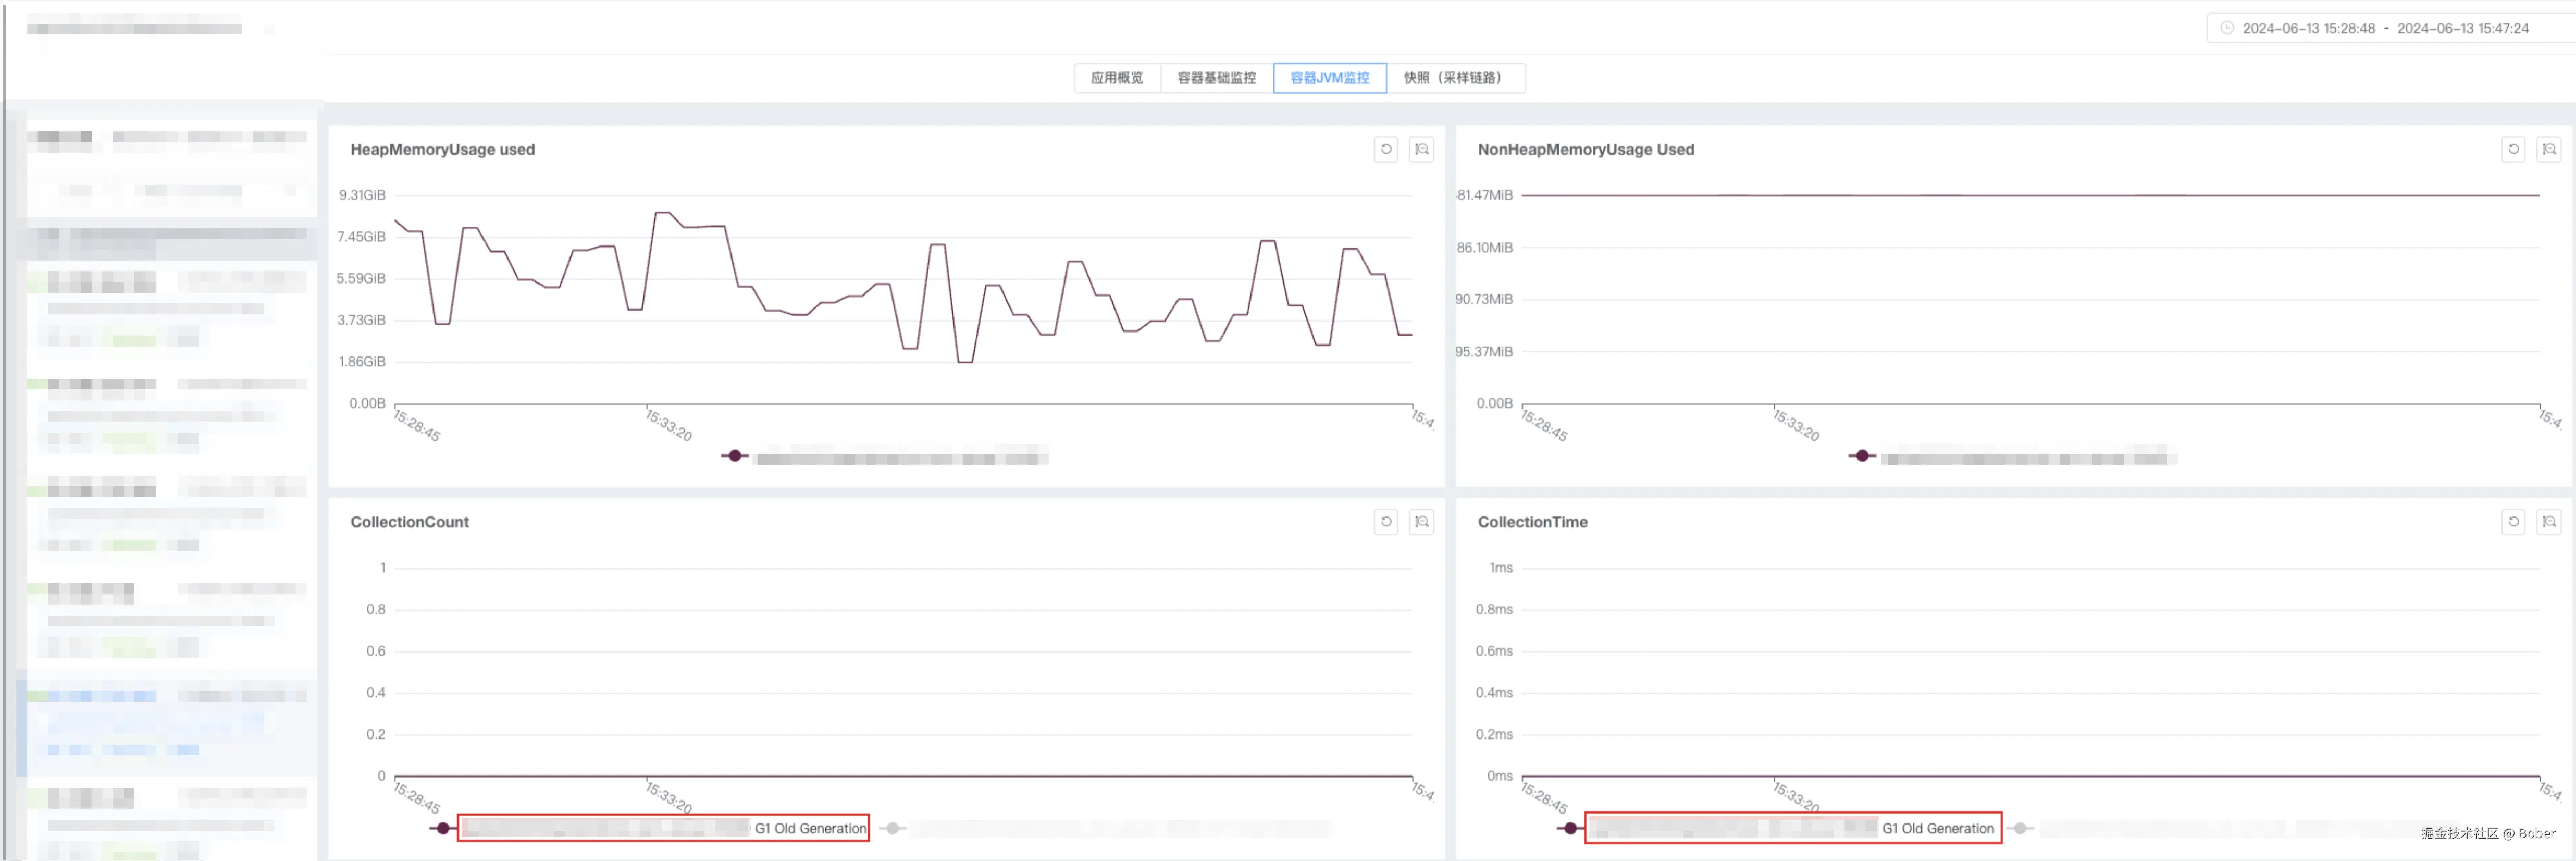The height and width of the screenshot is (861, 2576).
Task: Switch to the 应用概览 tab
Action: 1116,78
